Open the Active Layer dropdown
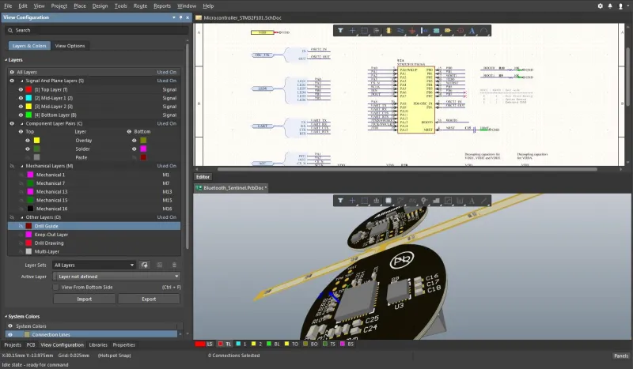Image resolution: width=633 pixels, height=369 pixels. (x=117, y=276)
